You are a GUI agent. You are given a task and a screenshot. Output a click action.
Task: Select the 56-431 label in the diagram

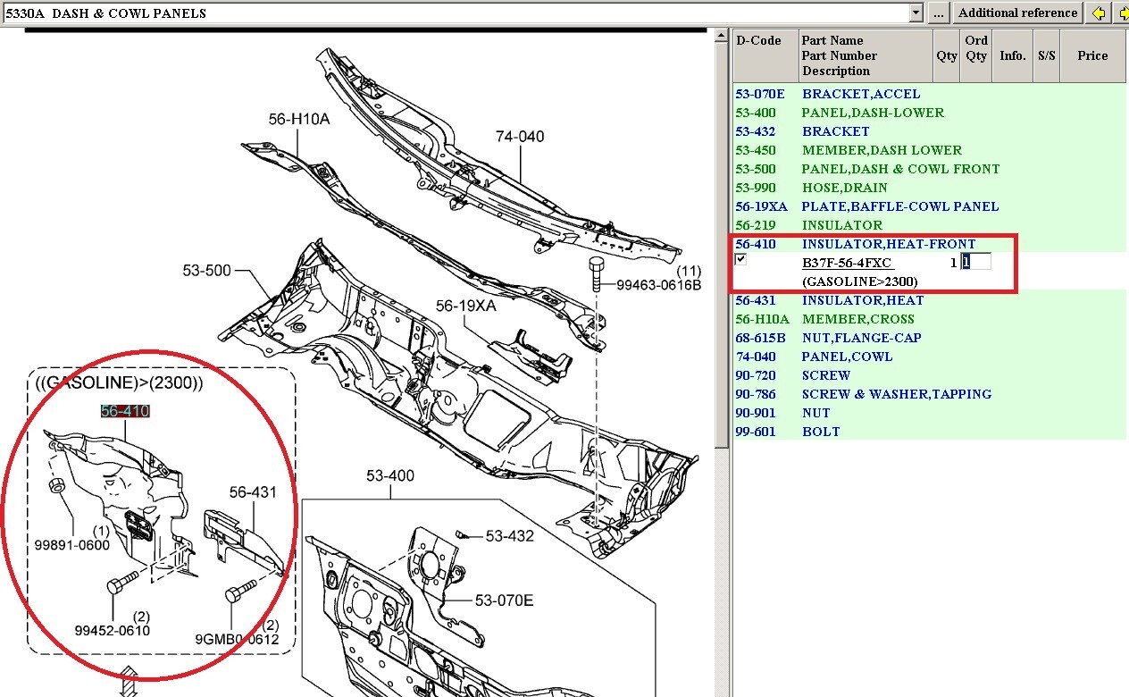click(x=253, y=492)
